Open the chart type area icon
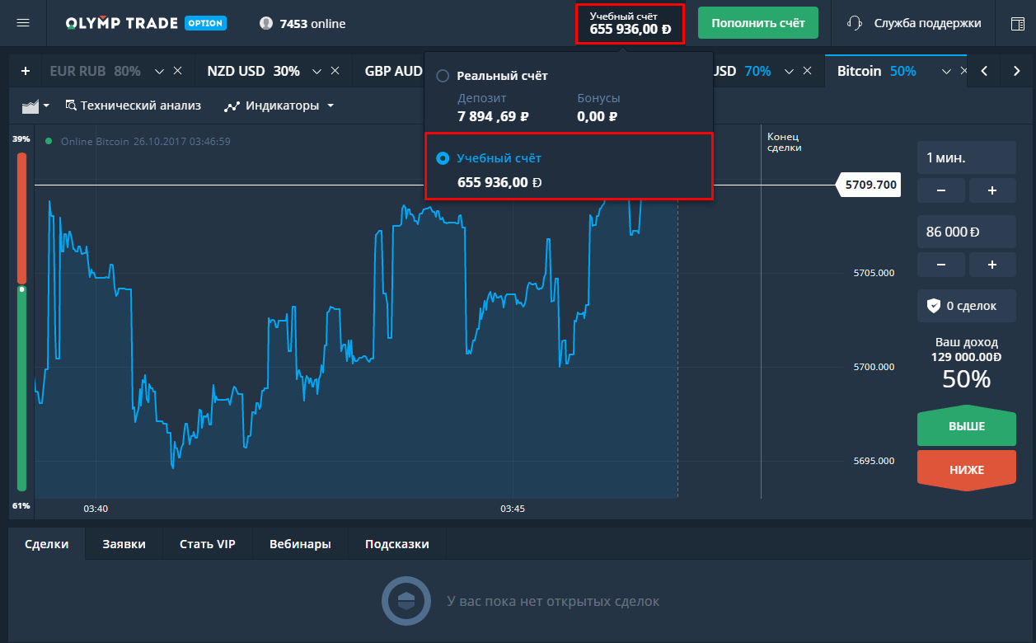1036x643 pixels. click(x=35, y=106)
